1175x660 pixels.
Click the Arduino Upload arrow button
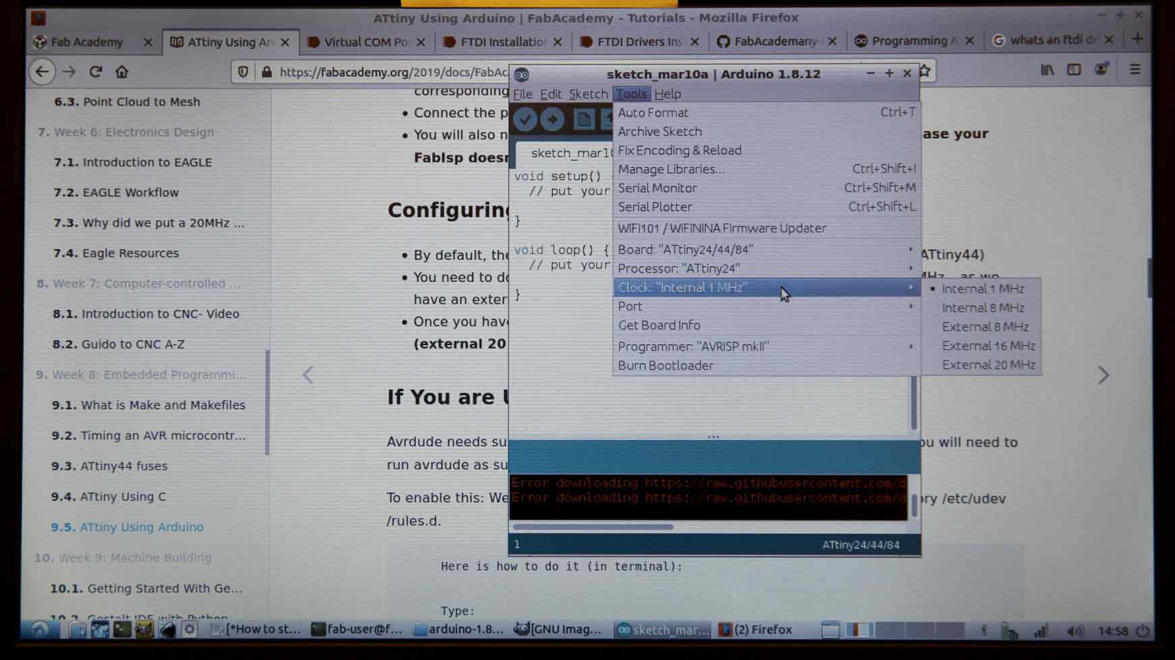tap(552, 120)
